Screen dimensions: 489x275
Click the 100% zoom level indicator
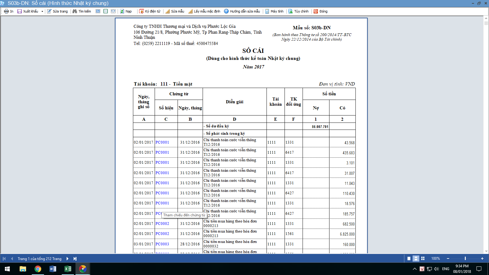pyautogui.click(x=436, y=258)
